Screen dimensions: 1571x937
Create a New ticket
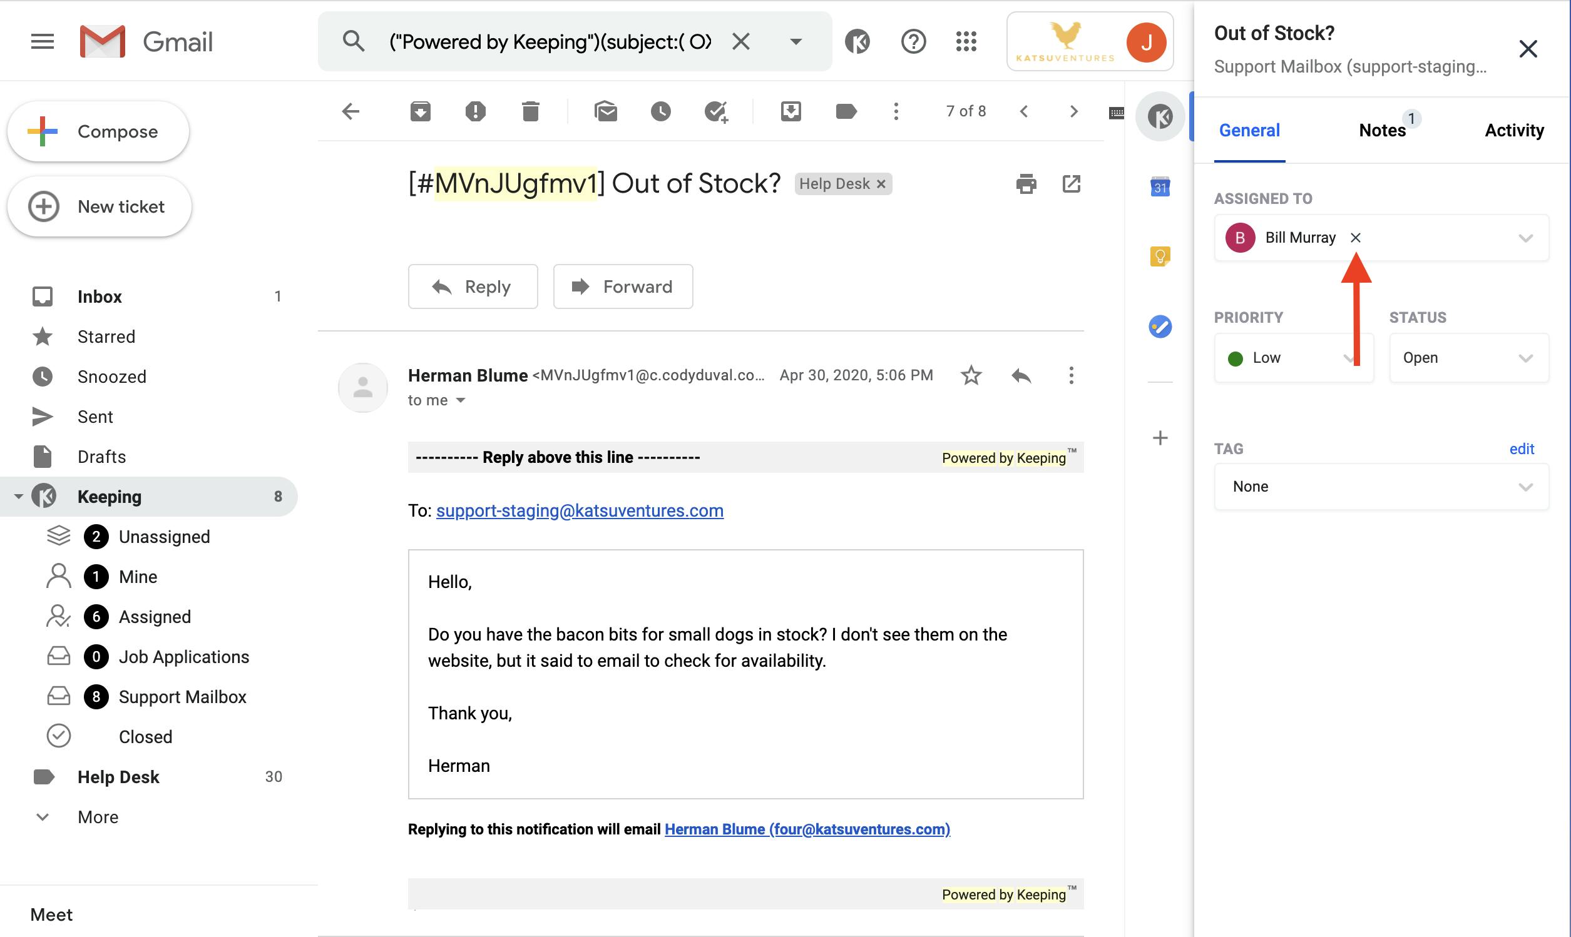tap(99, 206)
